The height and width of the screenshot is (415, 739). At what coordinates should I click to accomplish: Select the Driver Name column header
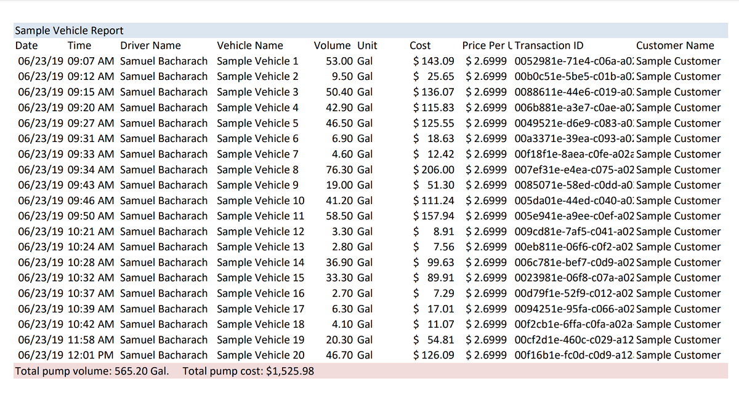tap(150, 45)
